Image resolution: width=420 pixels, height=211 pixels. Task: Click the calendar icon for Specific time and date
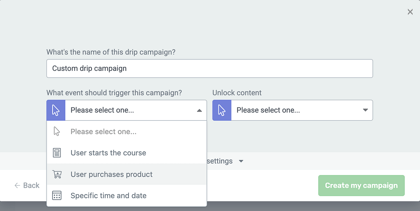pos(57,195)
